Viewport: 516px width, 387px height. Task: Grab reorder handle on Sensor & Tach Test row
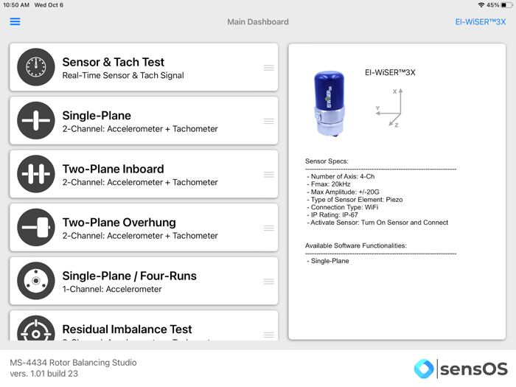(268, 68)
